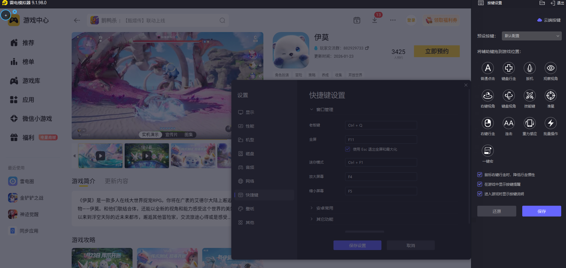Viewport: 566px width, 268px height.
Task: Open 雷电圈 from recently used
Action: coord(21,181)
